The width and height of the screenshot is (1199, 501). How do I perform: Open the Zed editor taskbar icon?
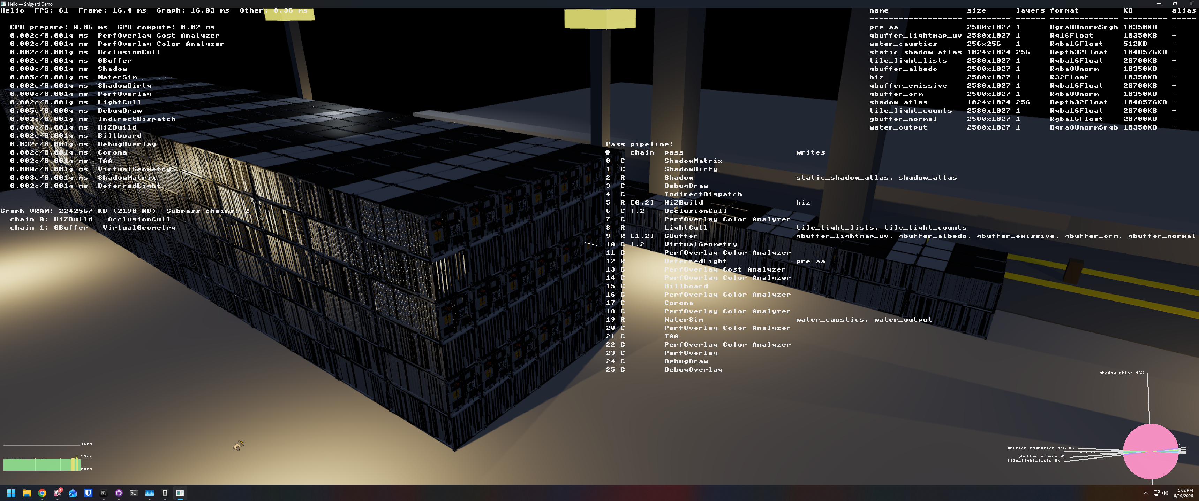103,493
